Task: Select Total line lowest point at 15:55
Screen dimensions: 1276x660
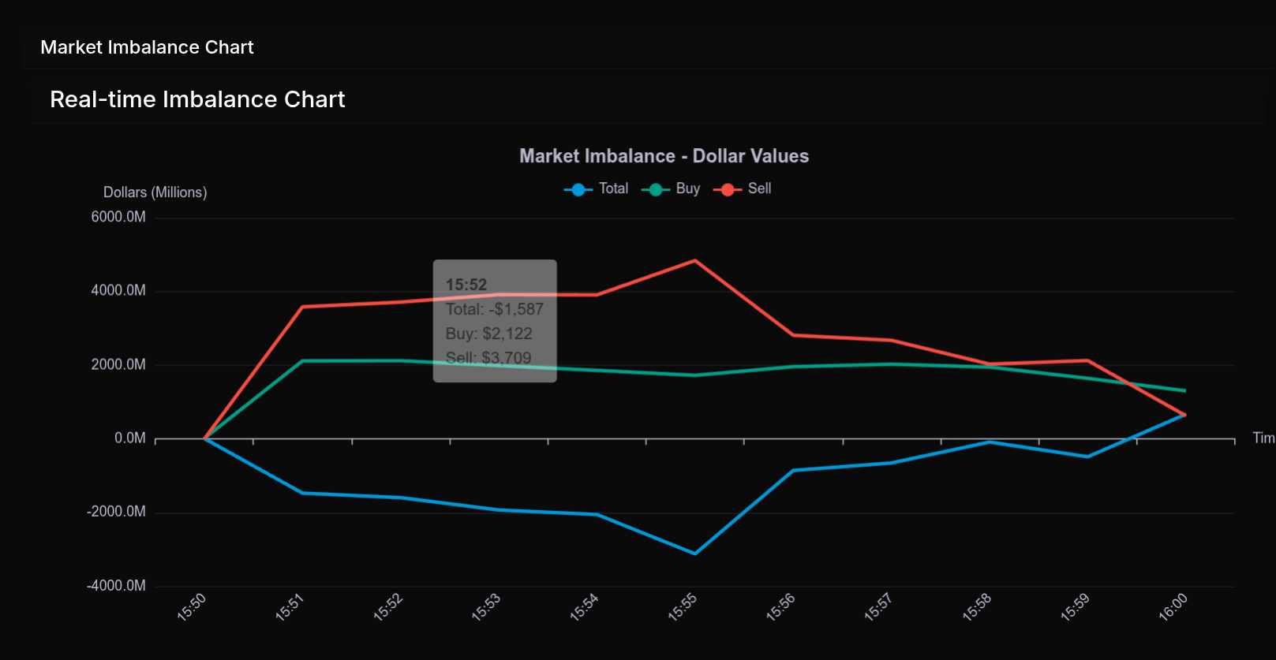Action: pos(694,554)
